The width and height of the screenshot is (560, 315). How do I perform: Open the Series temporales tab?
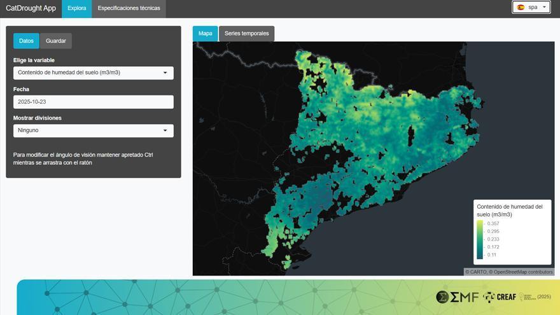tap(246, 34)
